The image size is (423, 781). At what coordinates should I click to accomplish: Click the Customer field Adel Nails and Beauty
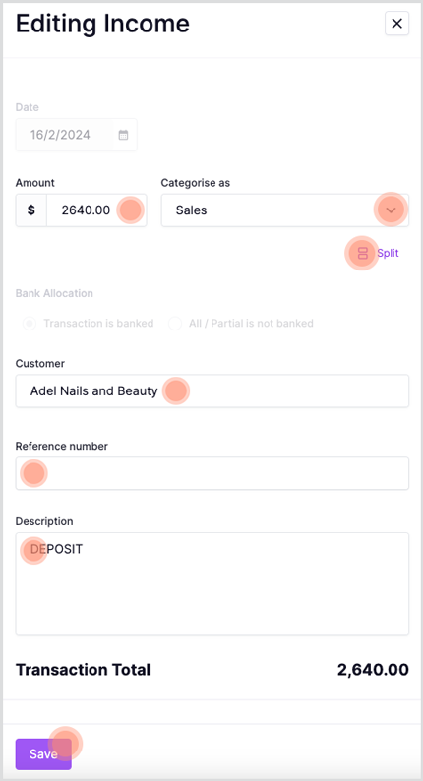212,391
